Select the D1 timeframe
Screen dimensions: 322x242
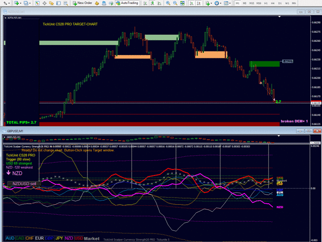280,4
